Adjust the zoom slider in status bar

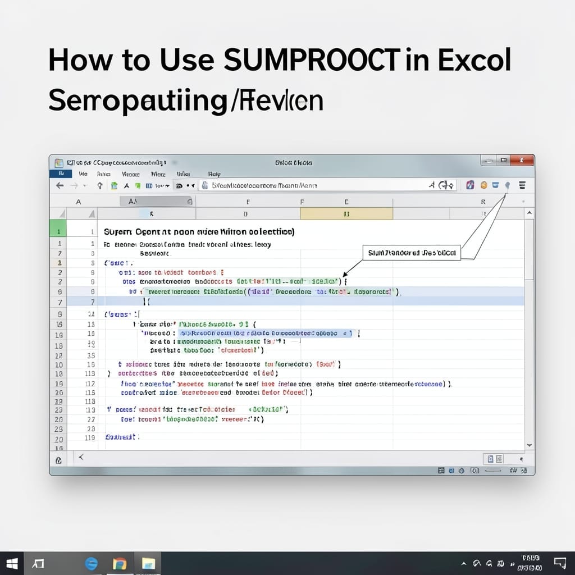(x=493, y=471)
